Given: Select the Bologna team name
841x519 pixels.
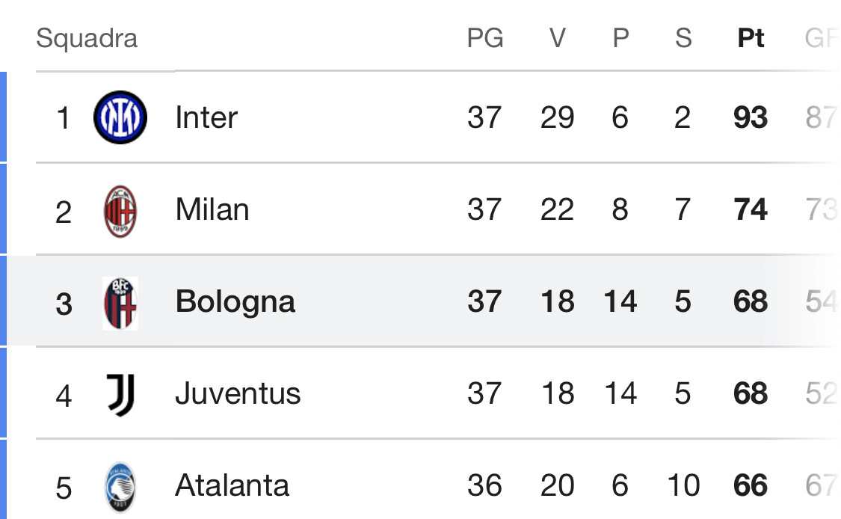Looking at the screenshot, I should (235, 301).
